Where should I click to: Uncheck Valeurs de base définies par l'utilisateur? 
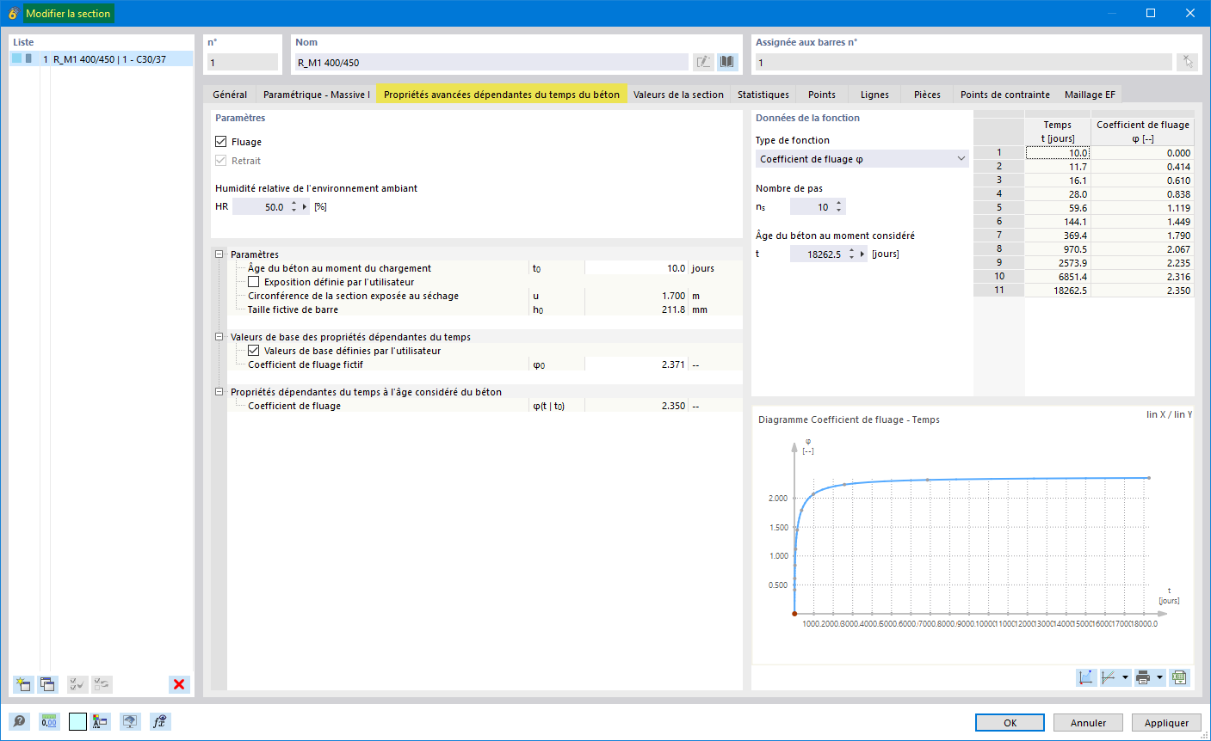(x=254, y=351)
